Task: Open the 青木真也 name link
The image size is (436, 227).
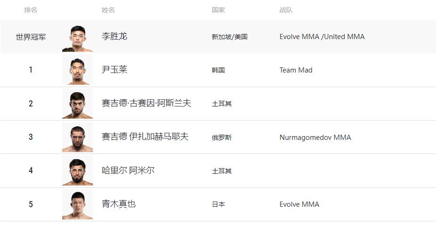Action: click(x=118, y=204)
